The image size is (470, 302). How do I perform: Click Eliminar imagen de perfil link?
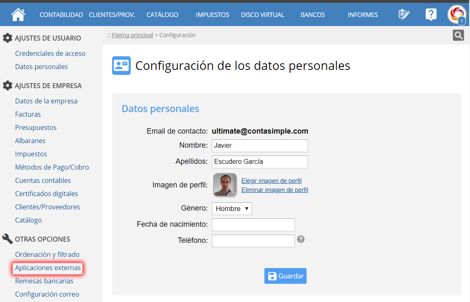(x=275, y=190)
